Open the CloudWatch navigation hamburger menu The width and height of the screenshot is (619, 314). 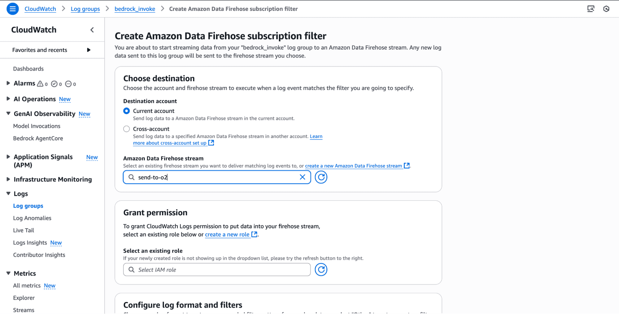click(12, 9)
